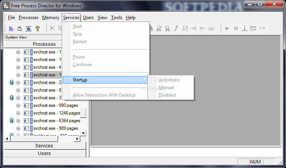286x168 pixels.
Task: Click the System View panel title
Action: [x=16, y=37]
